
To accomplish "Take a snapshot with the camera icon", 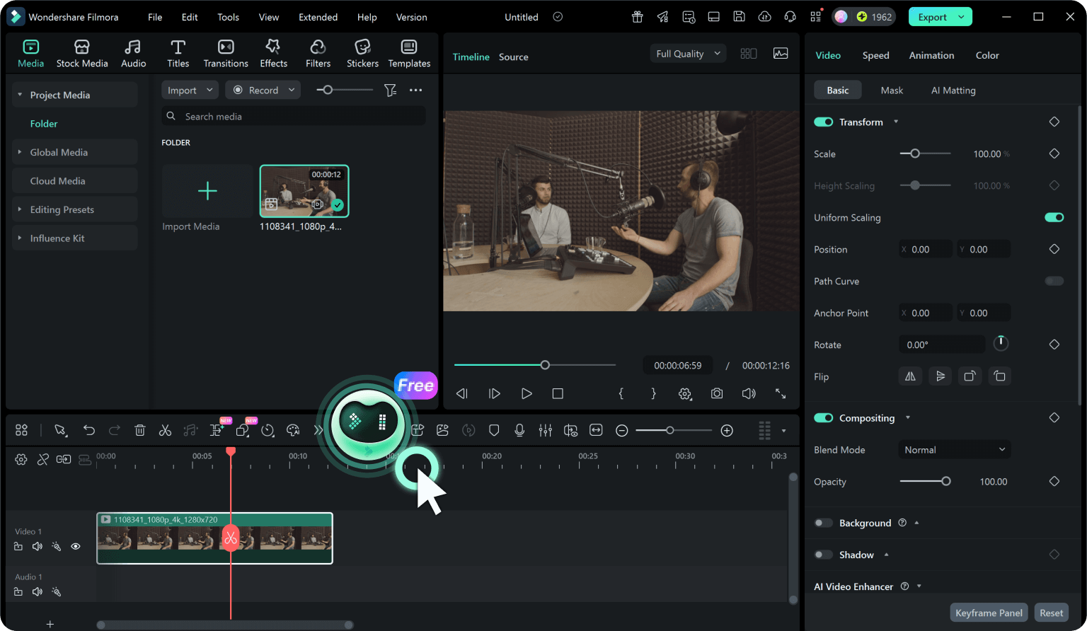I will pos(717,393).
